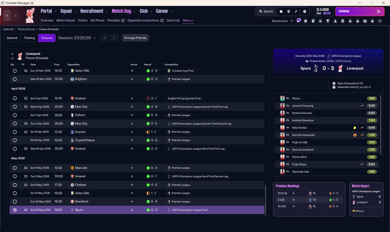
Task: Click the pencil edit icon in top bar
Action: pos(296,11)
